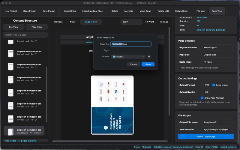240x150 pixels.
Task: Click the rotated page preview thumbnail
Action: [112, 105]
